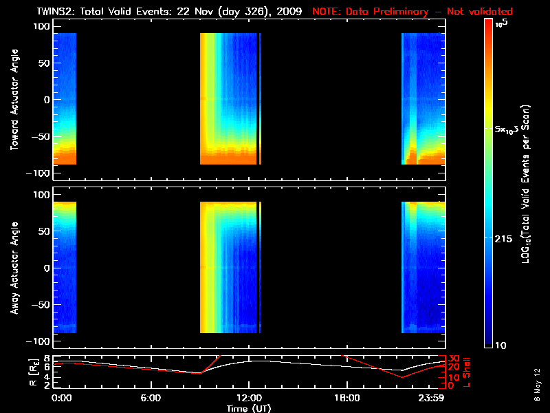Click the 215 color bar tick label
Screen dimensions: 550x413
[505, 238]
